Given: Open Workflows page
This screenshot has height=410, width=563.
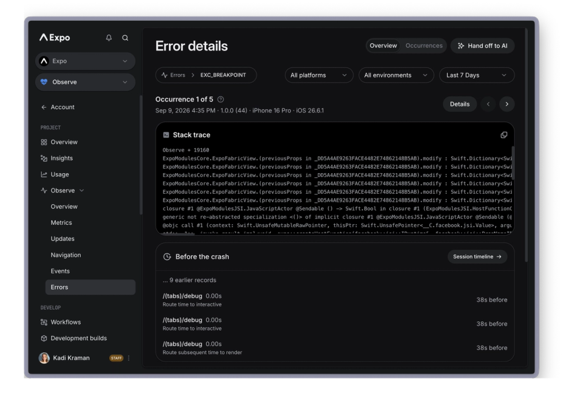Looking at the screenshot, I should pos(66,322).
